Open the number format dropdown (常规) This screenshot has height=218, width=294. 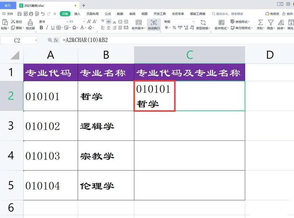[194, 22]
